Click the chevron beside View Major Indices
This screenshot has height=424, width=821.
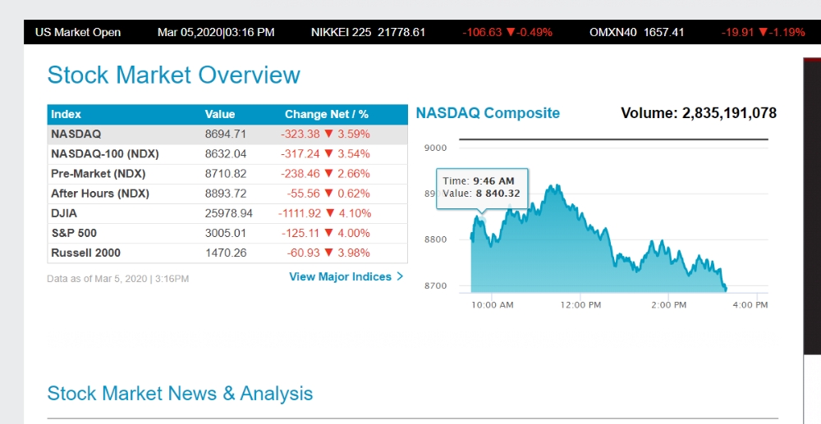coord(400,276)
